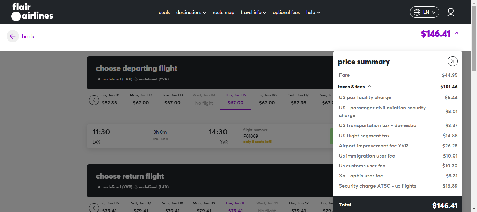Click the back link text

click(28, 36)
